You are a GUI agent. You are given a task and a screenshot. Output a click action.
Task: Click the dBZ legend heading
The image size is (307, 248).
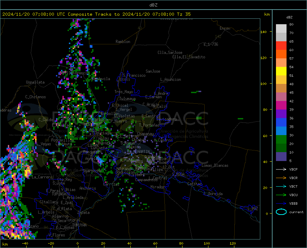[289, 17]
